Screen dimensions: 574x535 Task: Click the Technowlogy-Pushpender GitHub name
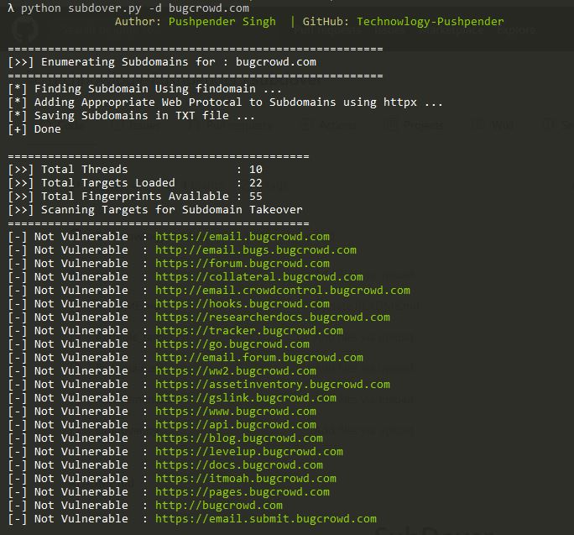(x=430, y=22)
